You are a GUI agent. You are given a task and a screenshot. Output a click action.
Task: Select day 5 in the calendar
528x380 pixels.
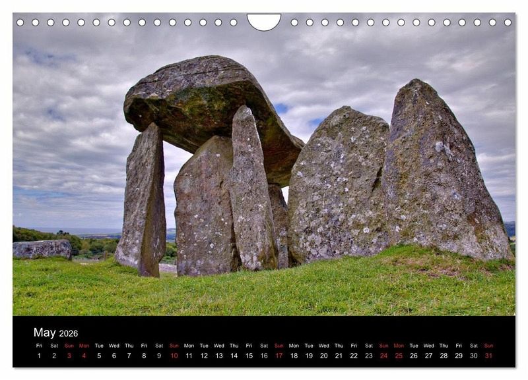pyautogui.click(x=99, y=356)
